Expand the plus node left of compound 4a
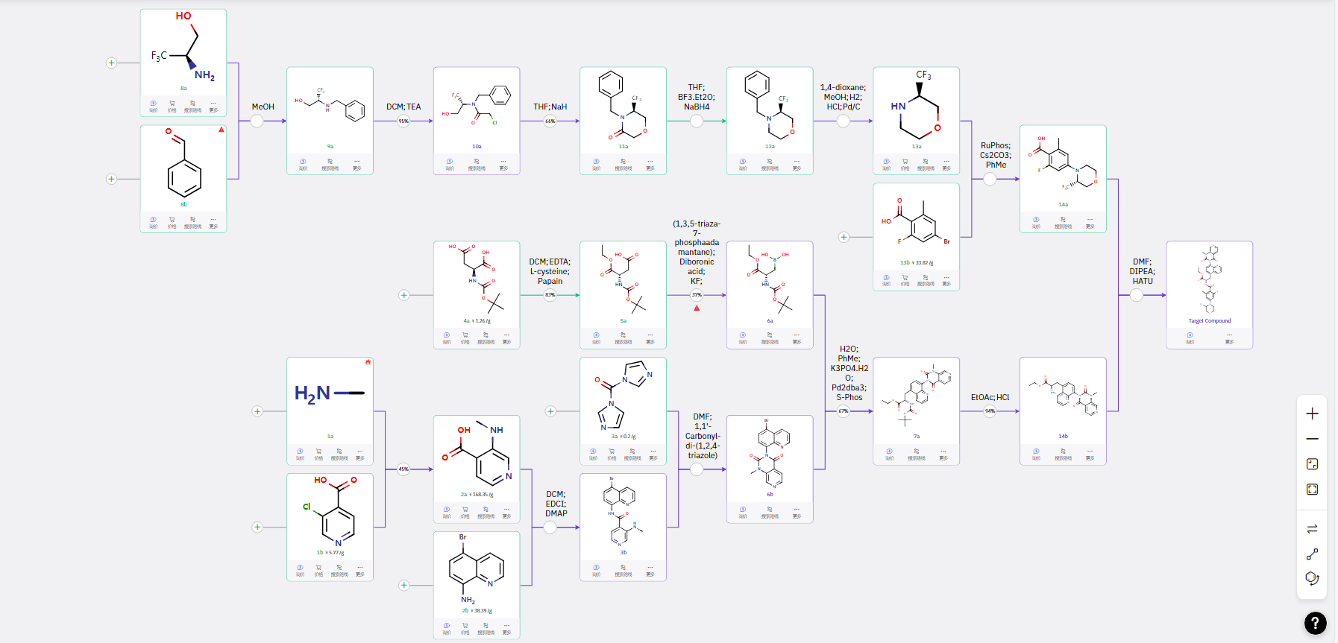This screenshot has width=1338, height=643. click(x=403, y=295)
